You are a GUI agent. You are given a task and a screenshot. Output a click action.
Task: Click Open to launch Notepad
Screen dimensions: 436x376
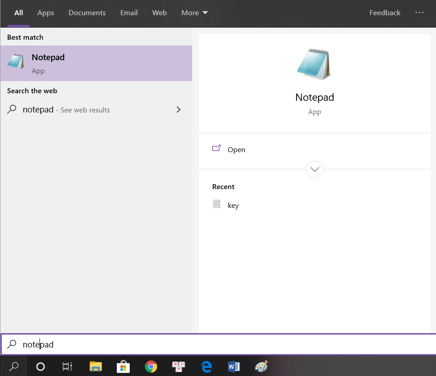[314, 149]
